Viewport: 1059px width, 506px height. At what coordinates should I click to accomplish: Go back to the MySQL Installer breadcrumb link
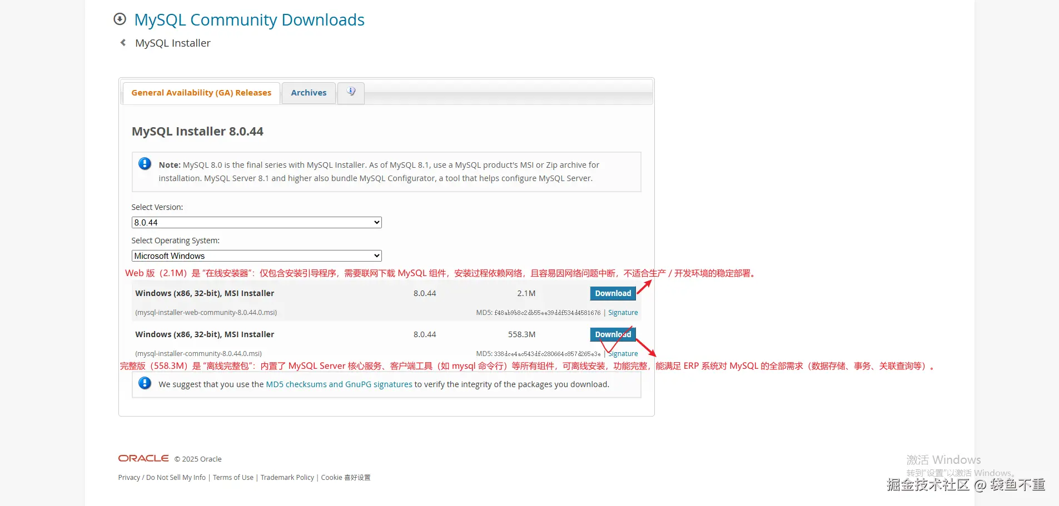coord(173,43)
